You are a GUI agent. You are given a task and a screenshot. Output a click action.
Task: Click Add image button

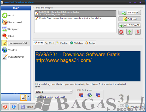coord(130,13)
